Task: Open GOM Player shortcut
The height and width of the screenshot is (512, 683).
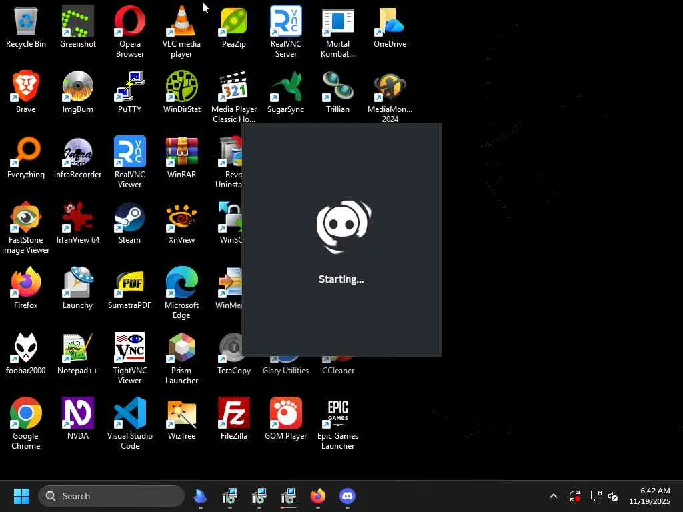Action: point(285,419)
